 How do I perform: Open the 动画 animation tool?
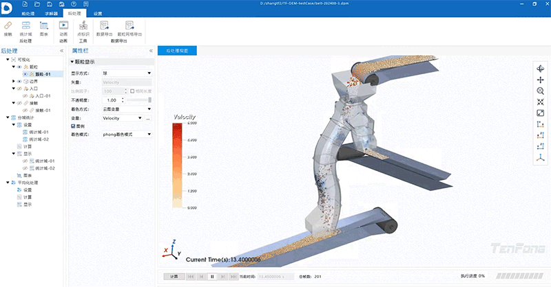63,27
